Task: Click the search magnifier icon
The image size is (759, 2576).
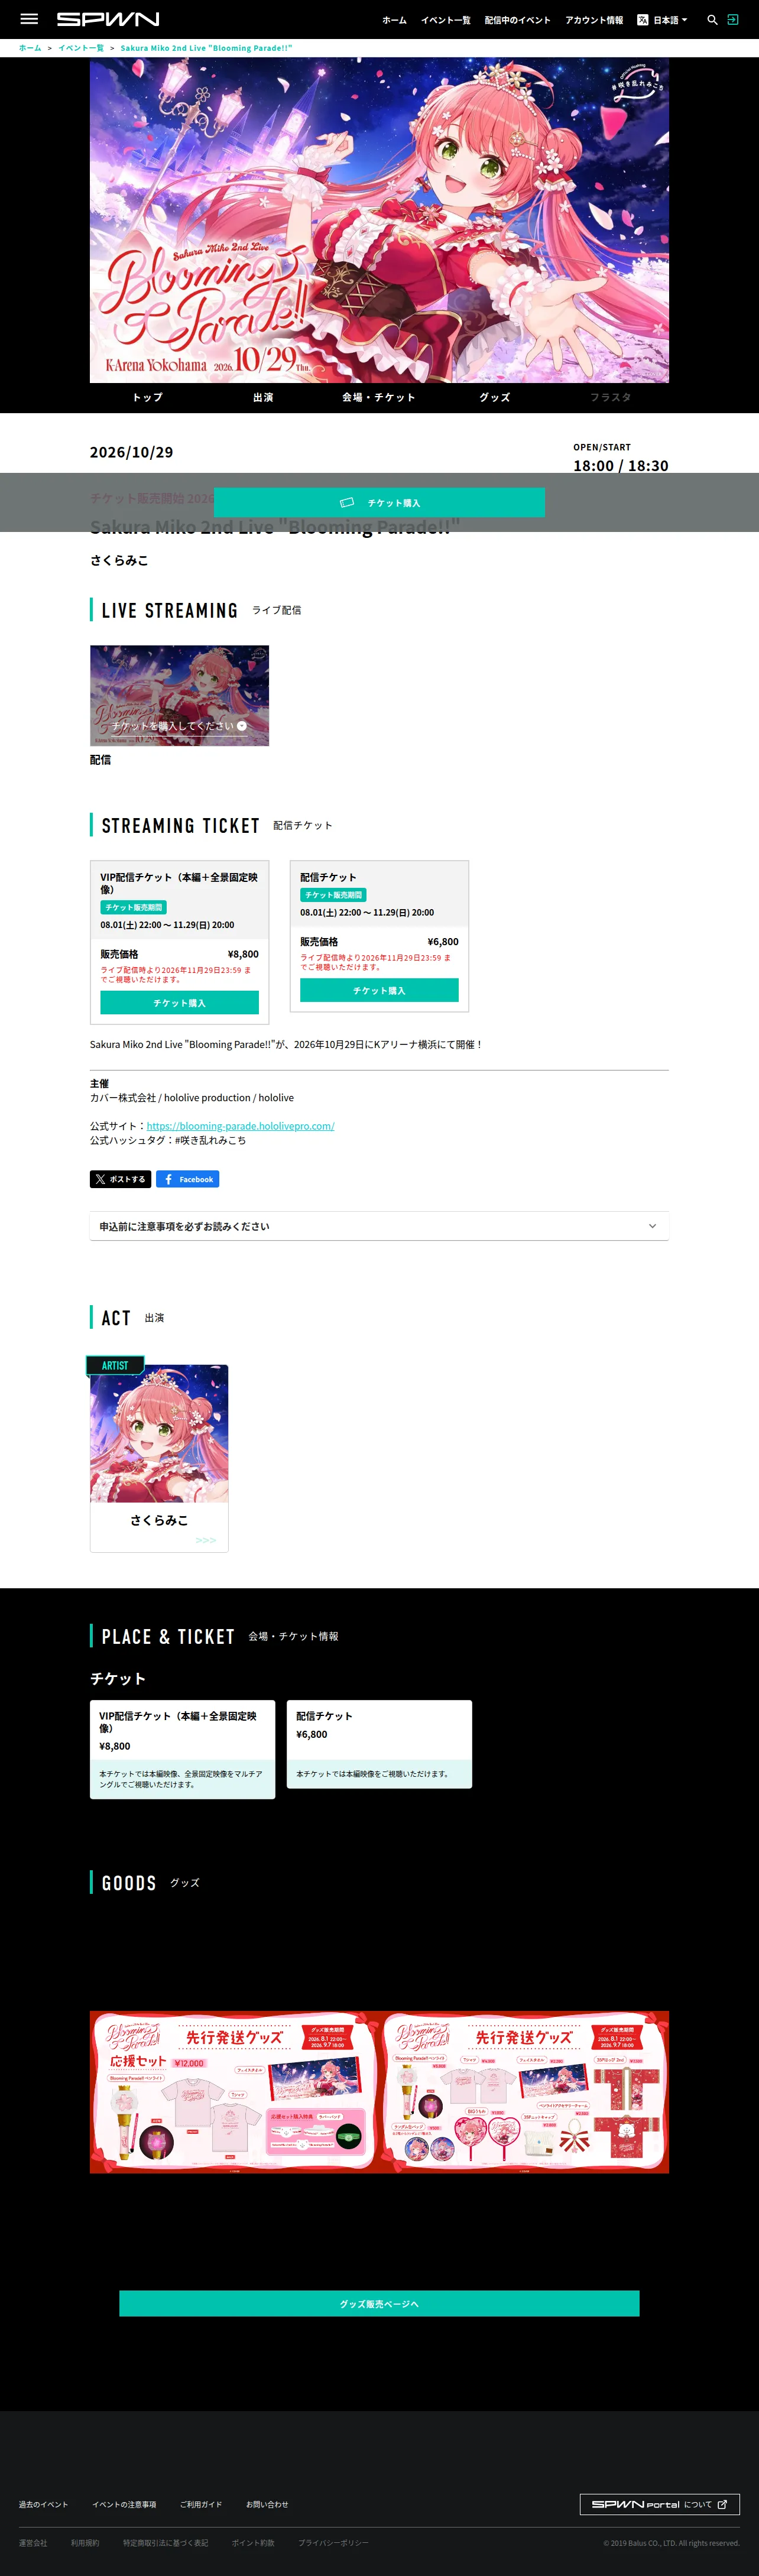Action: [712, 20]
